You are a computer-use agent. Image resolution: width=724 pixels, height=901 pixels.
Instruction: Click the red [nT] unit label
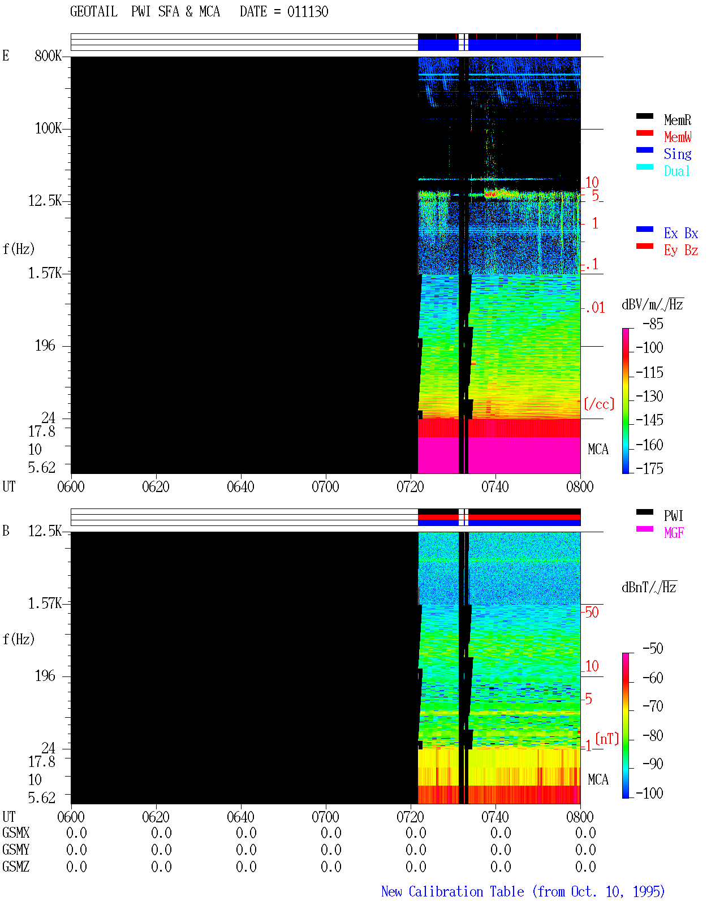607,739
